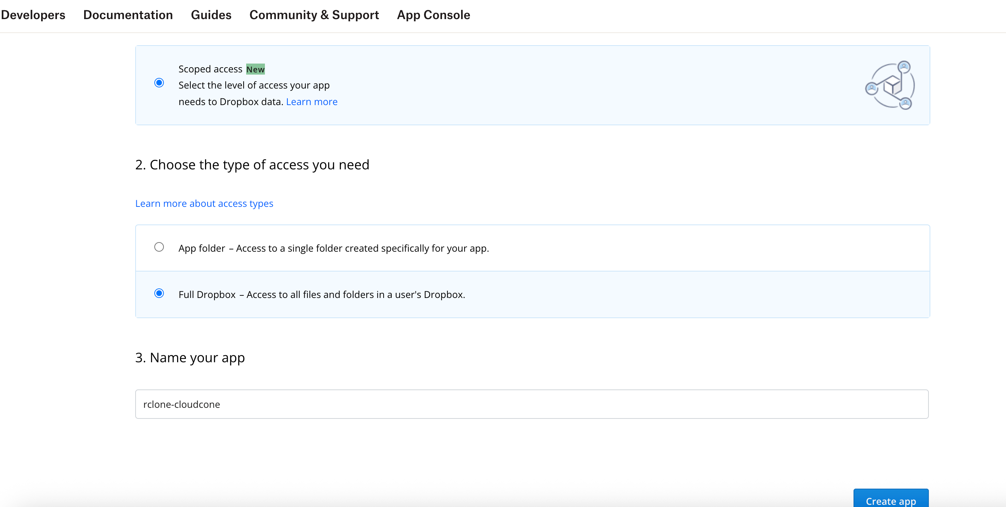
Task: Click the Scoped access label text
Action: (210, 69)
